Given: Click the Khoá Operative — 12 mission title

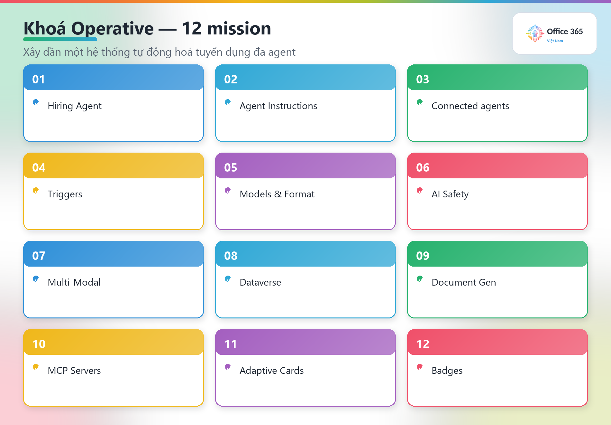Looking at the screenshot, I should pyautogui.click(x=147, y=28).
